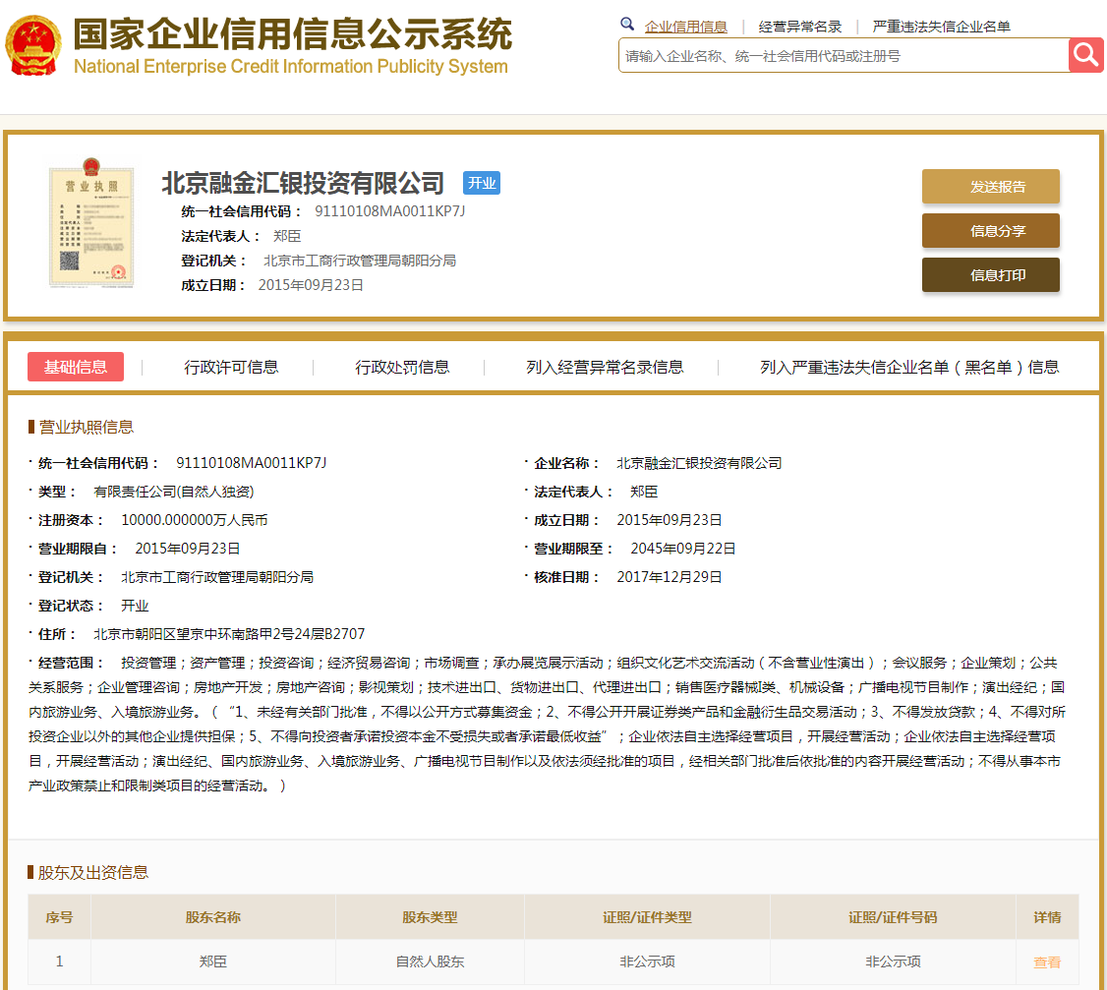Switch to the 基础信息 tab
Screen dimensions: 1107x990
click(x=76, y=367)
